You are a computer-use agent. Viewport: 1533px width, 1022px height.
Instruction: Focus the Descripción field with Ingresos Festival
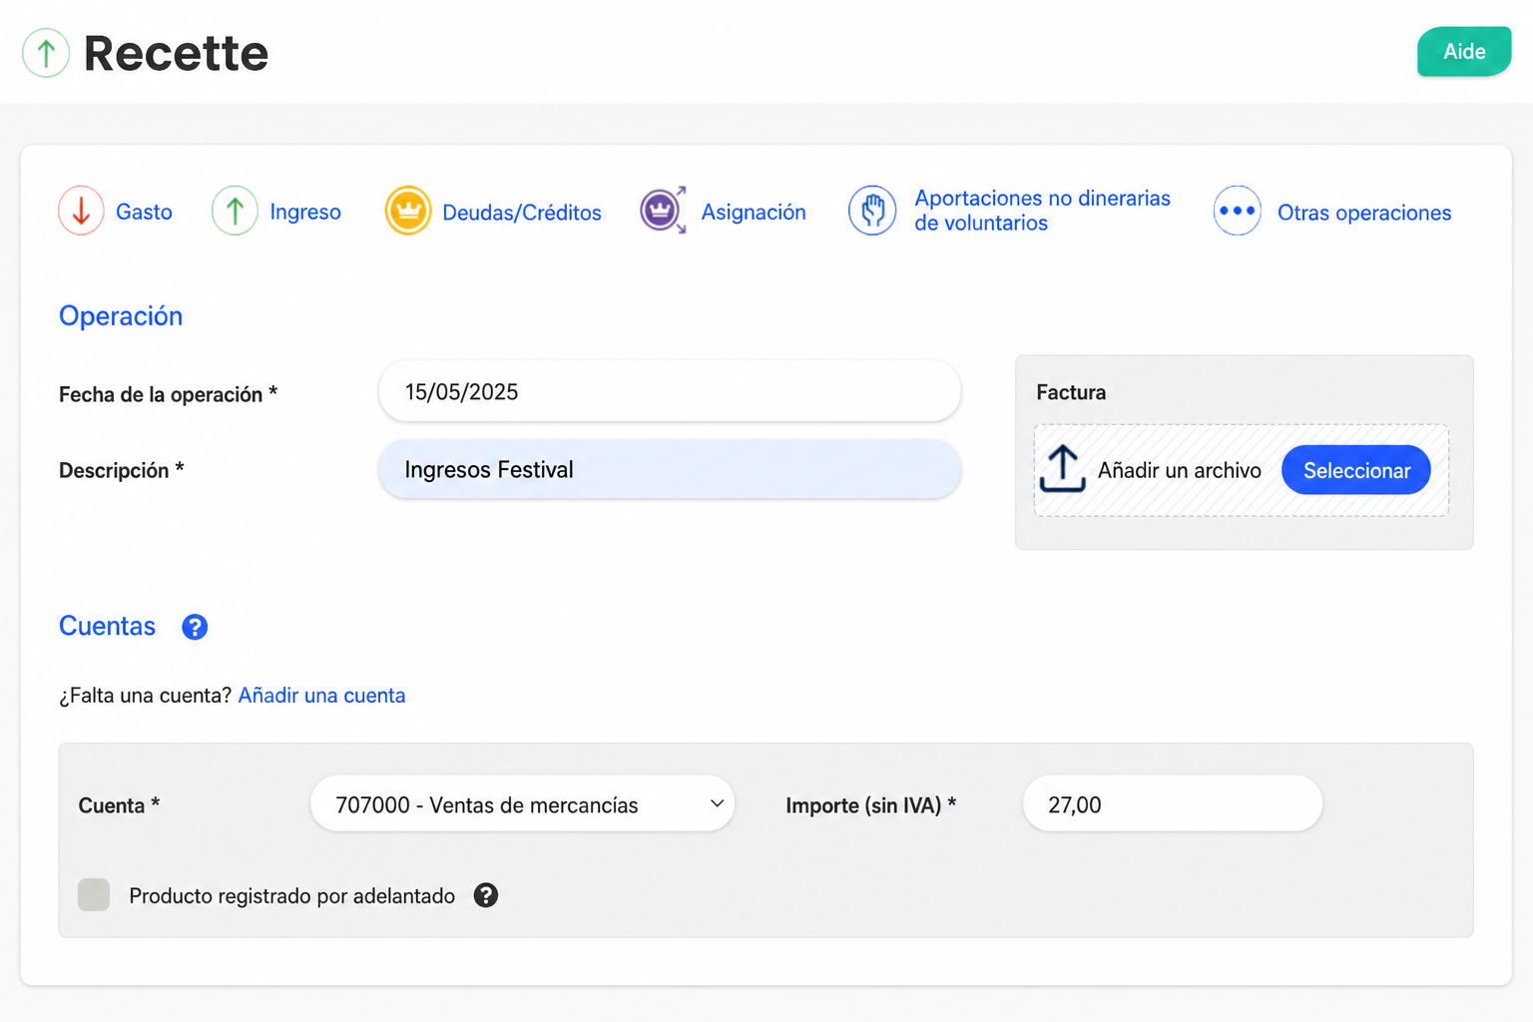click(670, 469)
